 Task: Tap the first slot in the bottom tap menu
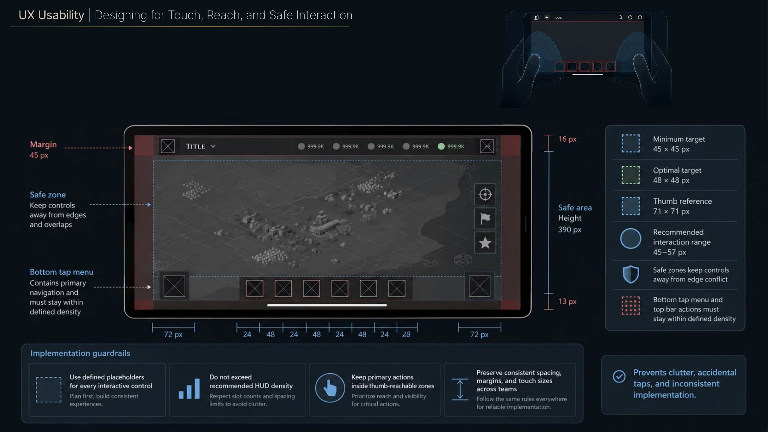(x=255, y=288)
